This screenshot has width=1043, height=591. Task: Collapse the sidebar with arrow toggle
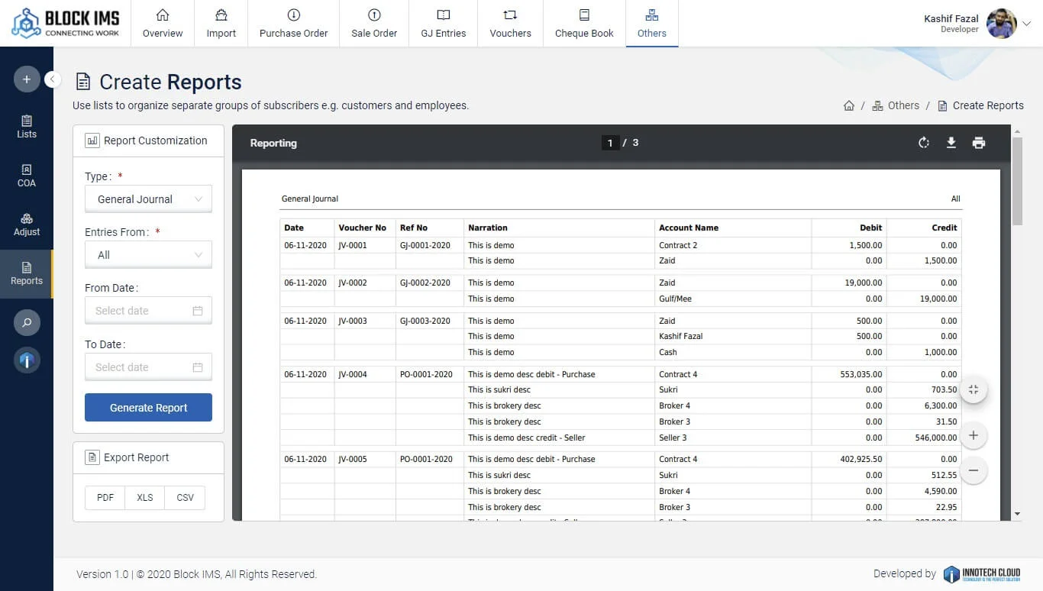pos(53,79)
